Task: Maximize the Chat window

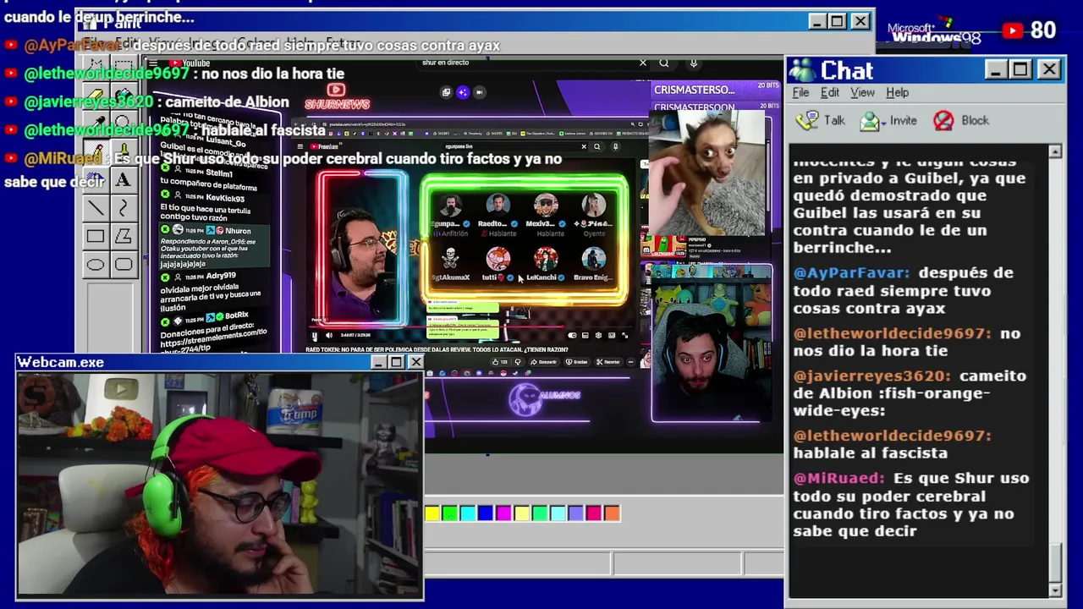Action: (x=1020, y=69)
